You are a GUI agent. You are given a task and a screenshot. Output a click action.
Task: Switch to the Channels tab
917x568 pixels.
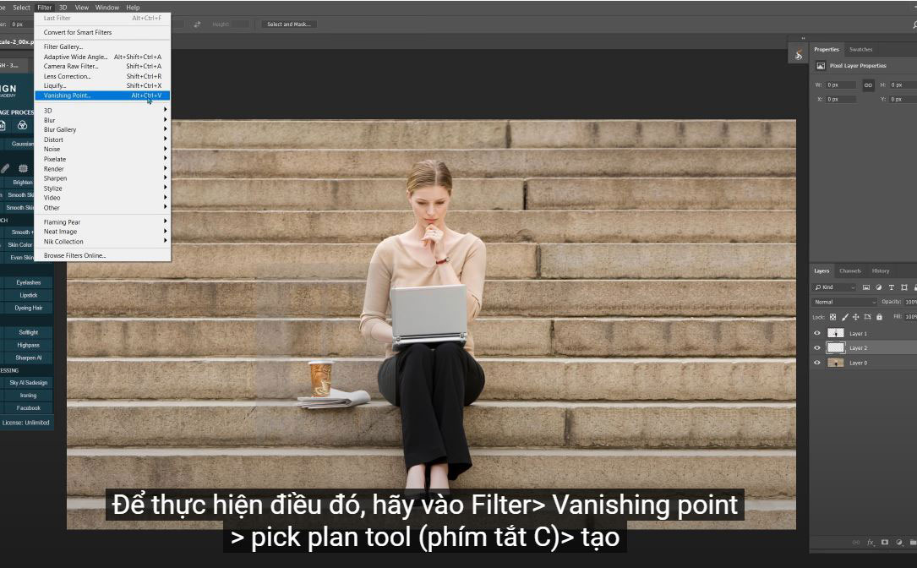click(x=849, y=270)
